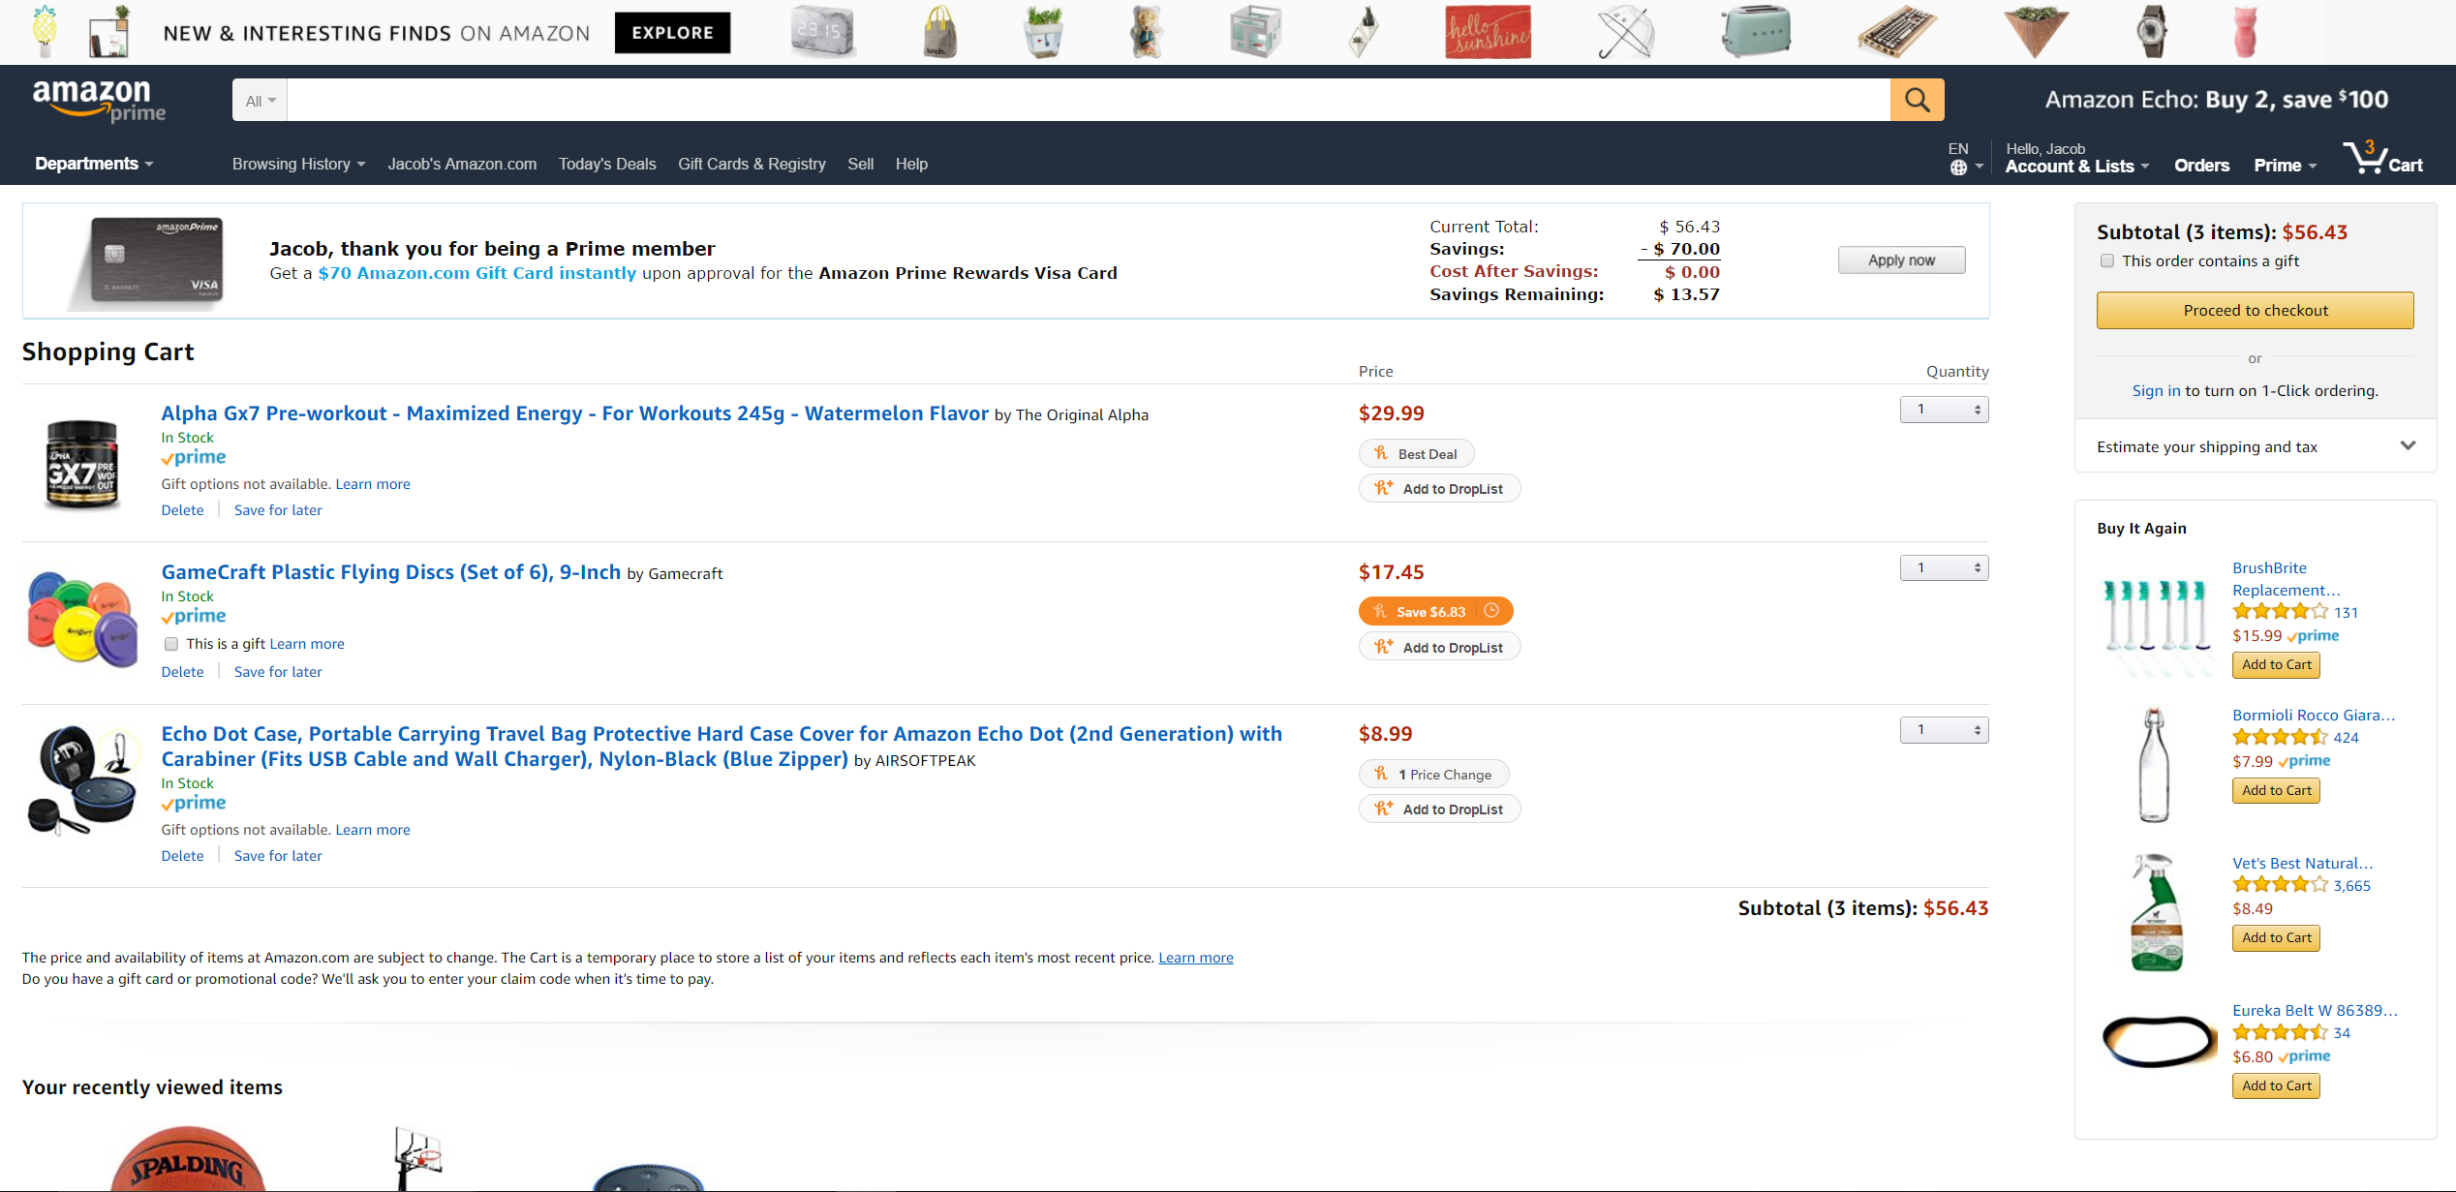
Task: Open the lunch tote bag find in banner
Action: (x=939, y=32)
